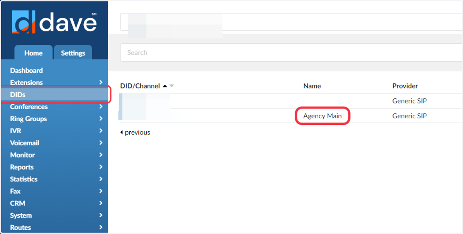Click the Search input field
The width and height of the screenshot is (463, 234).
pyautogui.click(x=291, y=53)
